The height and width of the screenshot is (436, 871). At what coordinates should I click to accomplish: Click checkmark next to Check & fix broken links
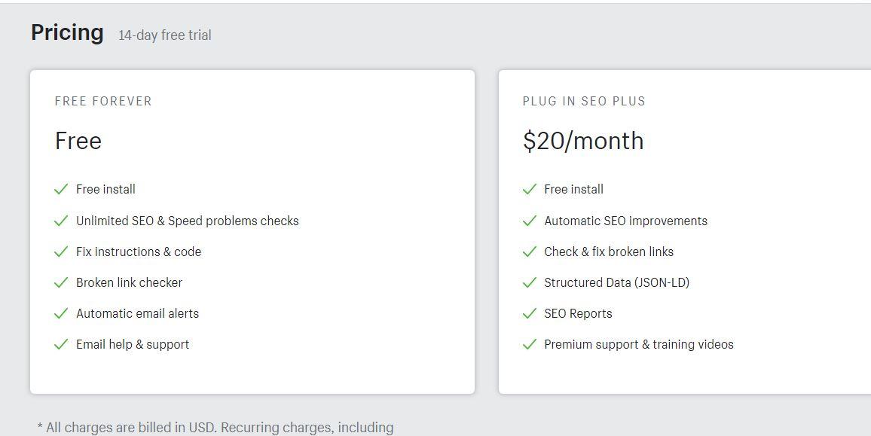pyautogui.click(x=530, y=252)
